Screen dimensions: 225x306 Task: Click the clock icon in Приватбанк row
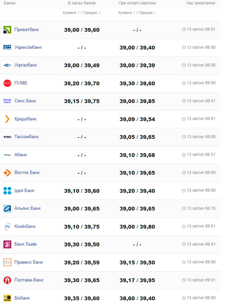pyautogui.click(x=184, y=30)
